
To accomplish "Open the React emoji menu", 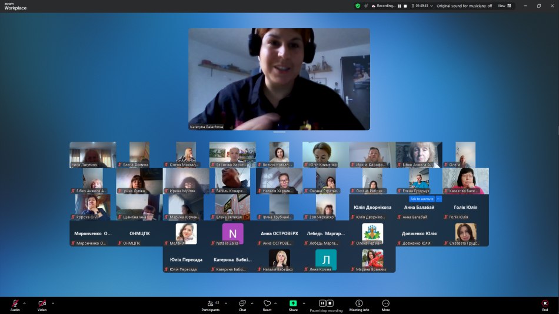I will pyautogui.click(x=267, y=304).
